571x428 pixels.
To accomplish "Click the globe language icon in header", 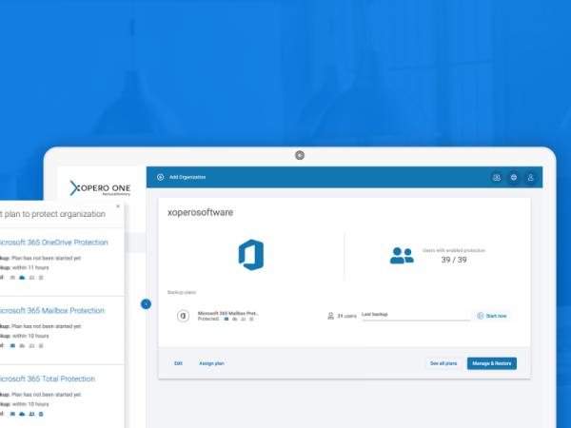I will click(514, 177).
